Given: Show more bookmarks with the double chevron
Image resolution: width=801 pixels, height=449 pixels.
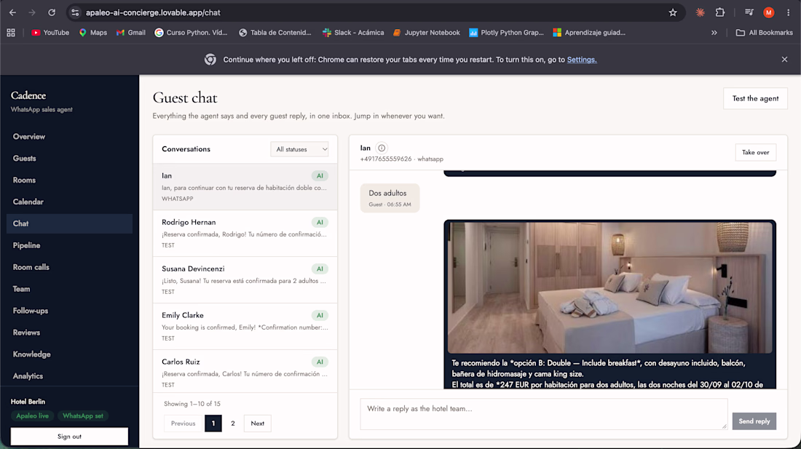Looking at the screenshot, I should coord(714,33).
